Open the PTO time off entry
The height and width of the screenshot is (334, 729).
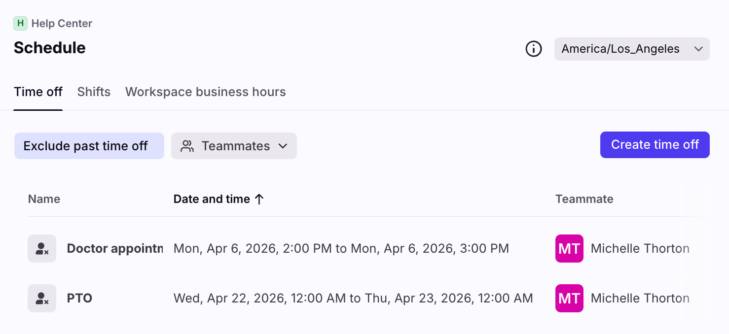pyautogui.click(x=79, y=299)
